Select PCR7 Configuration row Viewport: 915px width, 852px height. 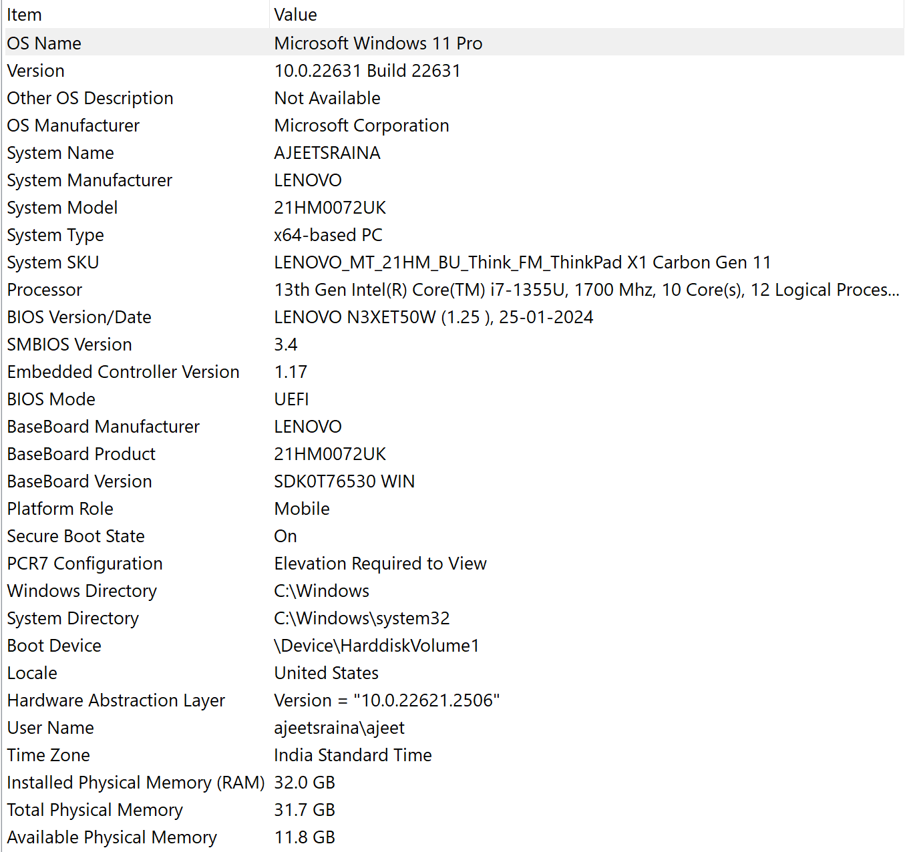click(455, 564)
